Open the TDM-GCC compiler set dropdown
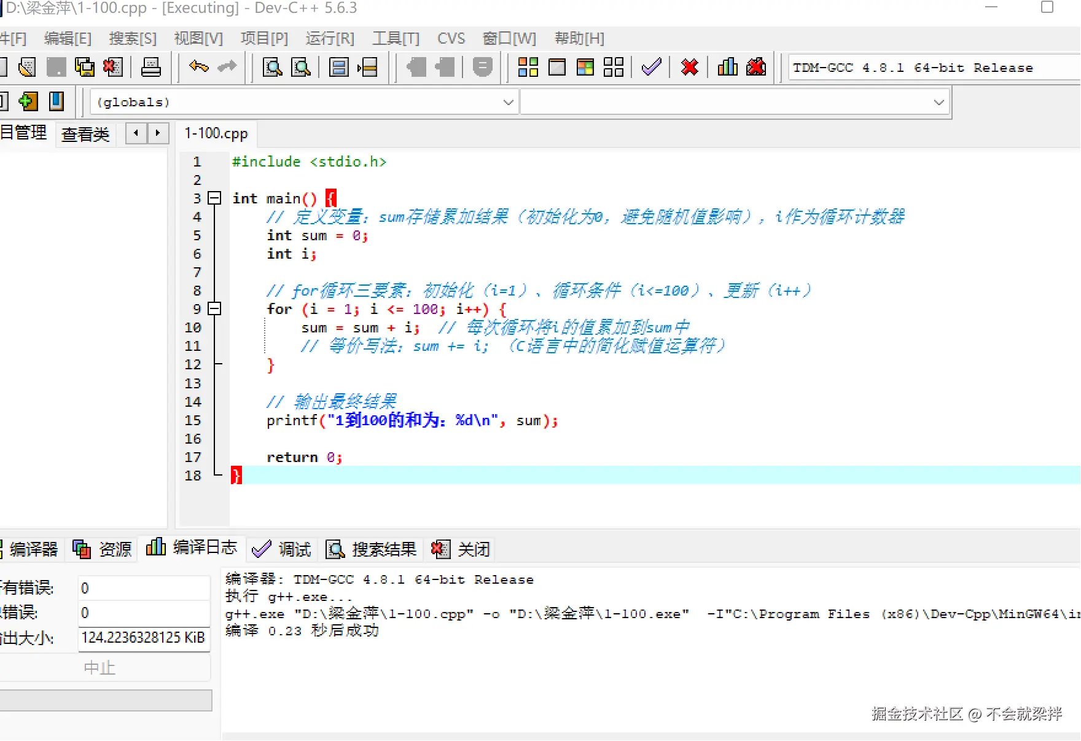Viewport: 1081px width, 741px height. 934,68
